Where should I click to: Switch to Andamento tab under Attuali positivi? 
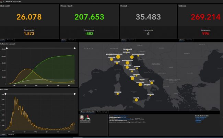pos(10,40)
